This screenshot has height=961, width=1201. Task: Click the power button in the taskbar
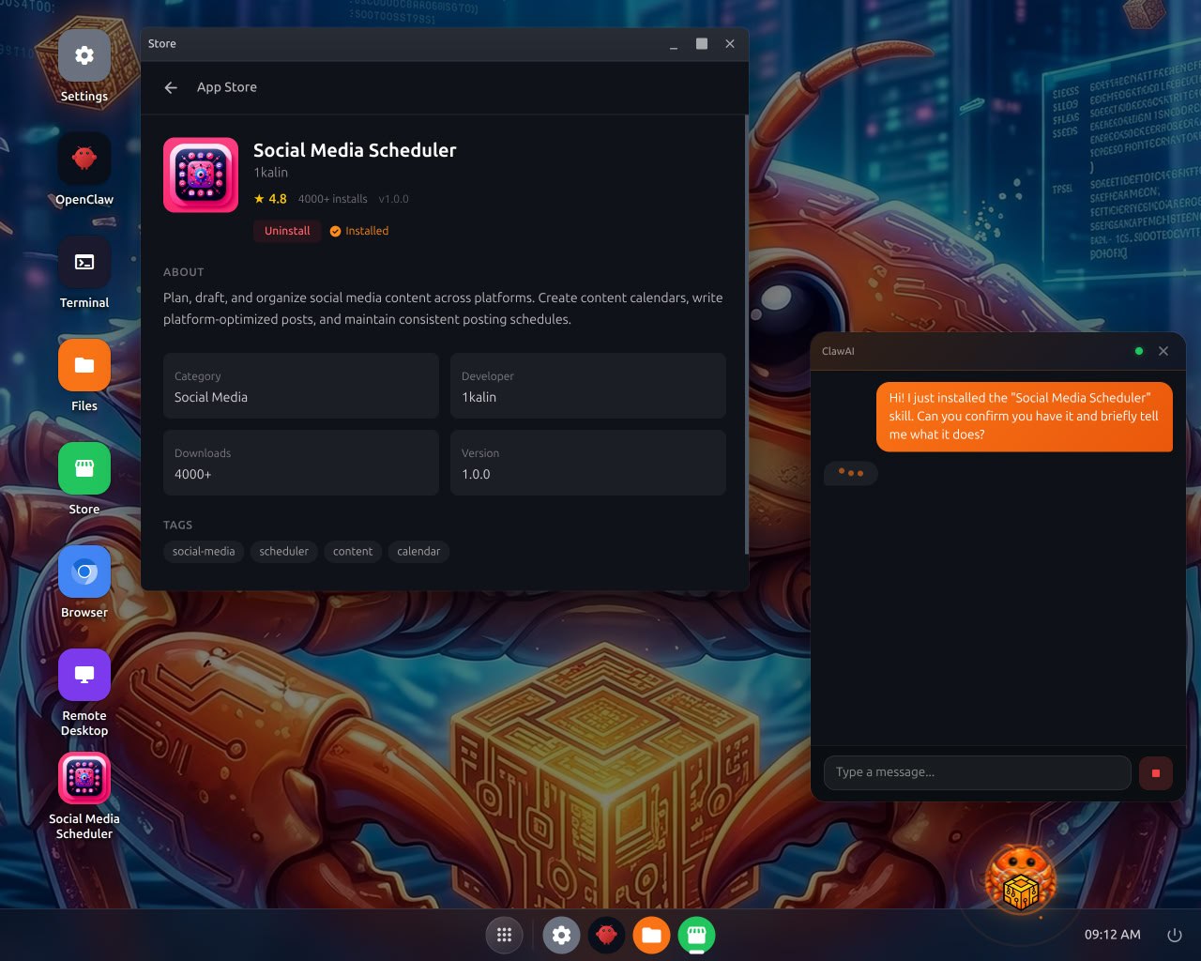click(1175, 935)
